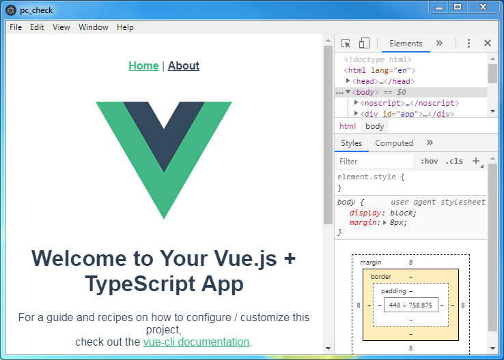Image resolution: width=504 pixels, height=360 pixels.
Task: Expand the head element node
Action: click(x=348, y=81)
